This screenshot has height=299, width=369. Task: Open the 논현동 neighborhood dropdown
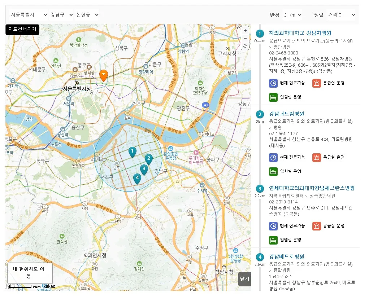(x=87, y=15)
